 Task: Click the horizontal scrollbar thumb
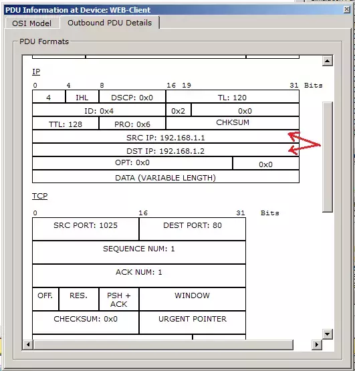coord(163,344)
